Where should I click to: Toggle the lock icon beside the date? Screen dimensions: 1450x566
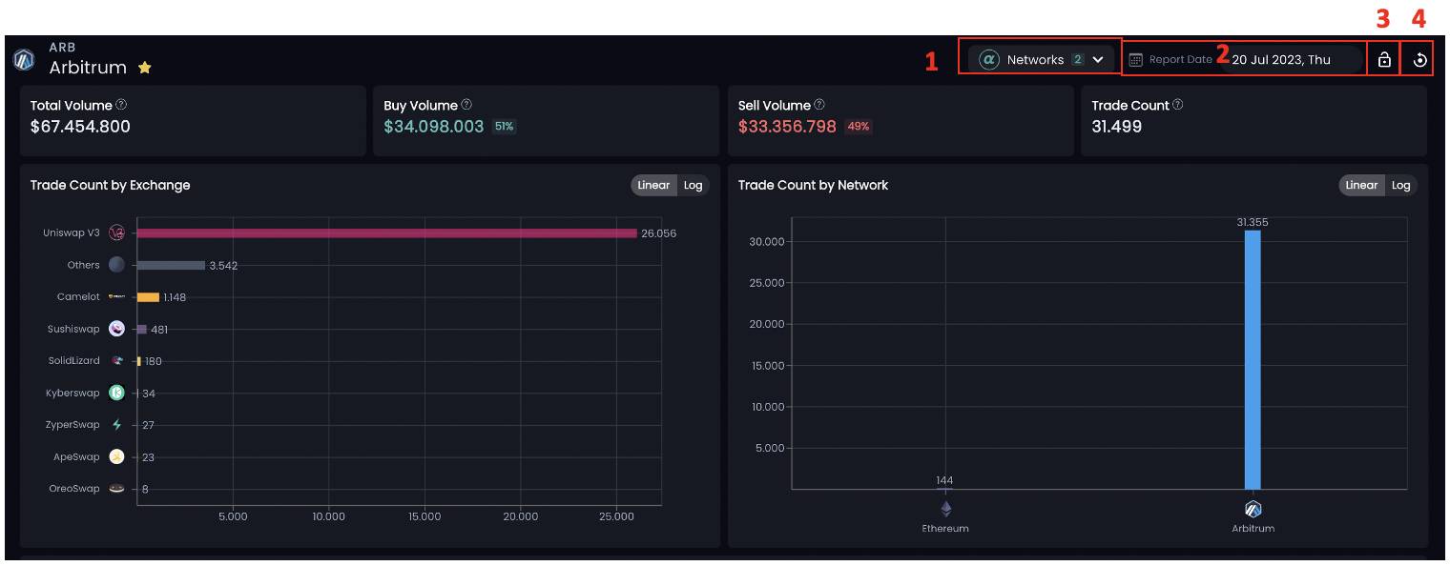click(x=1384, y=60)
